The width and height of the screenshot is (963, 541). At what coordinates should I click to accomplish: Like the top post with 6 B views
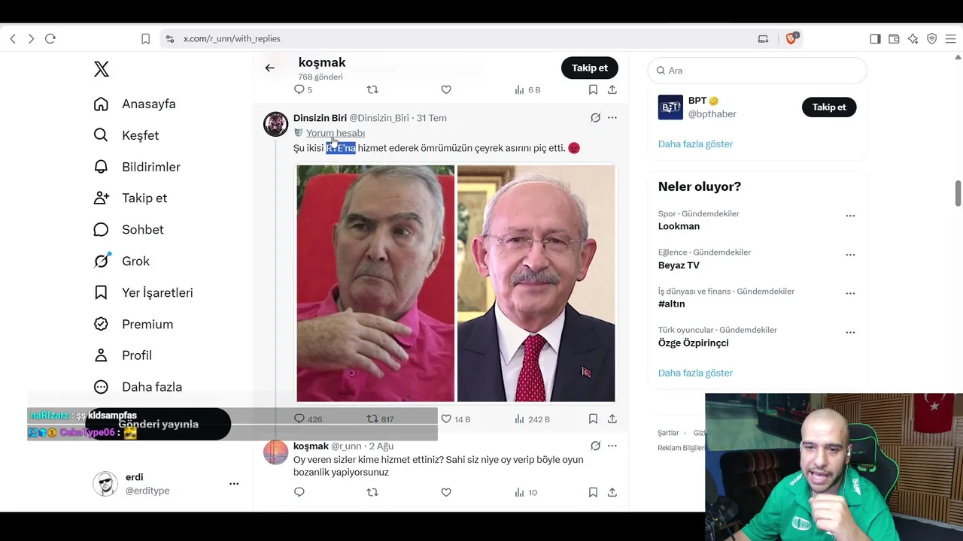446,89
